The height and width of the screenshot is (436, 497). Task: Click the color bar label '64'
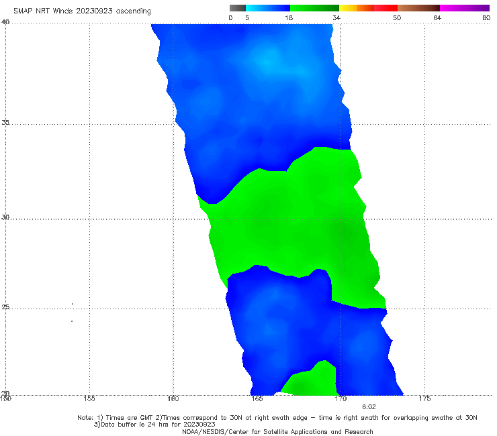[437, 17]
